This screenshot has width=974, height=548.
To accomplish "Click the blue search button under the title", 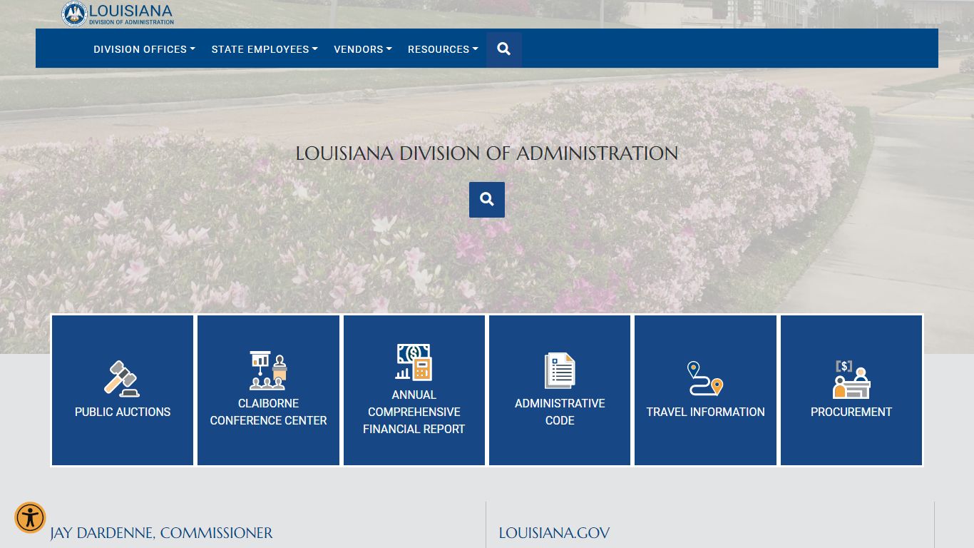I will pyautogui.click(x=487, y=200).
